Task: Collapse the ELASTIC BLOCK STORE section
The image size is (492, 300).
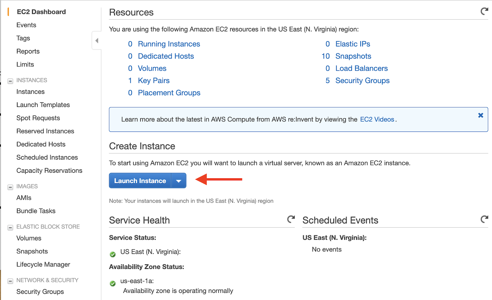Action: [10, 228]
